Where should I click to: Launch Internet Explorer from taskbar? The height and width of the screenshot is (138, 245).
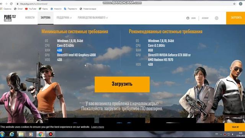pos(11,134)
